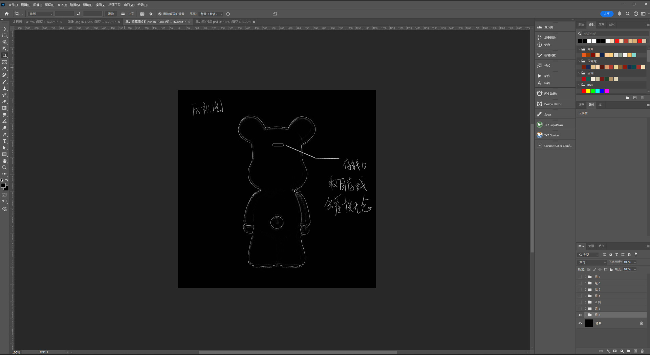Select the Horizontal Type tool
The image size is (650, 355).
coord(4,141)
